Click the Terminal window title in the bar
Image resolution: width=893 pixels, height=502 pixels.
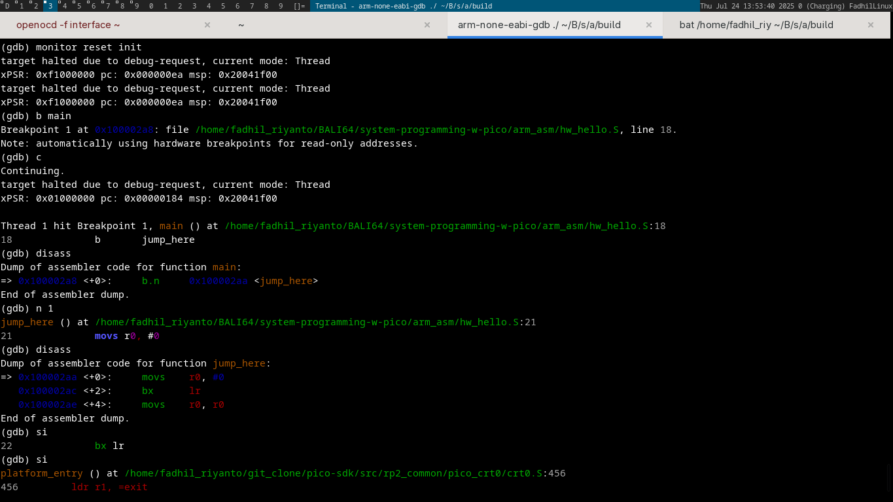(403, 6)
